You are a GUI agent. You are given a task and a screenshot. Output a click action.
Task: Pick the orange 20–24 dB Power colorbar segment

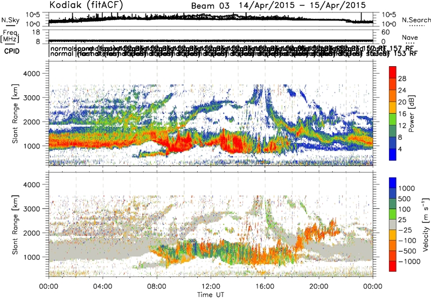[393, 96]
